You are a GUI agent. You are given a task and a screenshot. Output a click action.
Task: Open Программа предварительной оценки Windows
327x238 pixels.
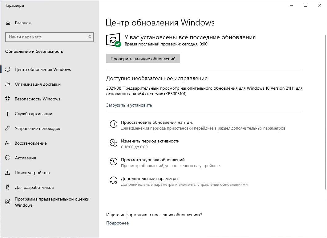pyautogui.click(x=52, y=202)
